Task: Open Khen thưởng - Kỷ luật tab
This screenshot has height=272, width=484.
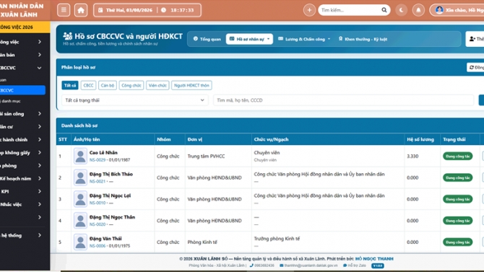Action: tap(363, 39)
